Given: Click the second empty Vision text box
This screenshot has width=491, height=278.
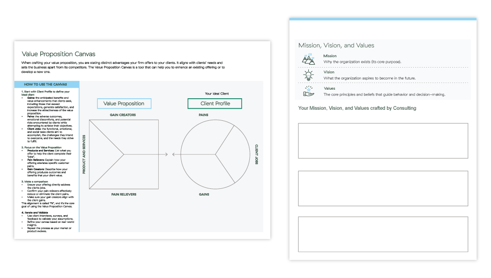Looking at the screenshot, I should click(x=383, y=188).
